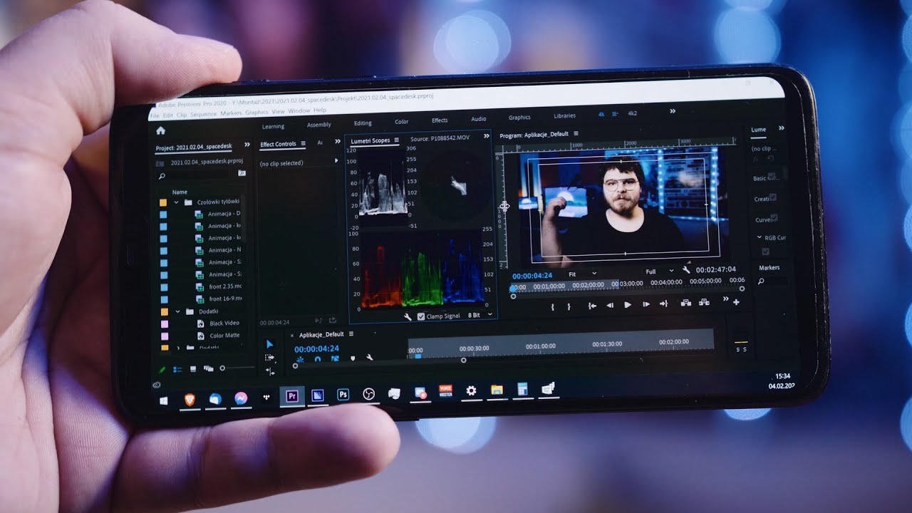
Task: Click the Markers panel search field
Action: click(772, 282)
